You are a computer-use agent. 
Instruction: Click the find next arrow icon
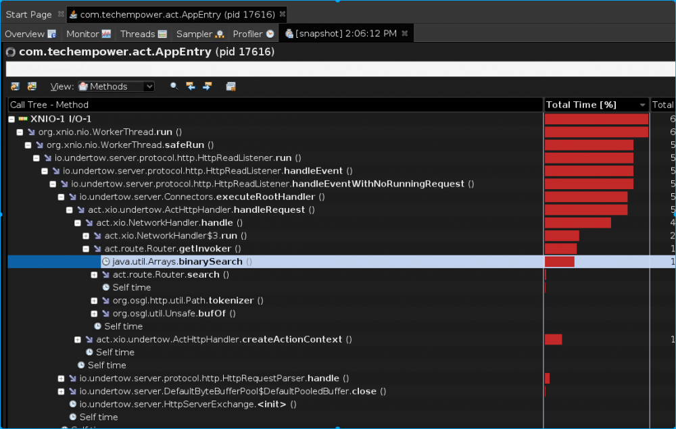coord(207,86)
